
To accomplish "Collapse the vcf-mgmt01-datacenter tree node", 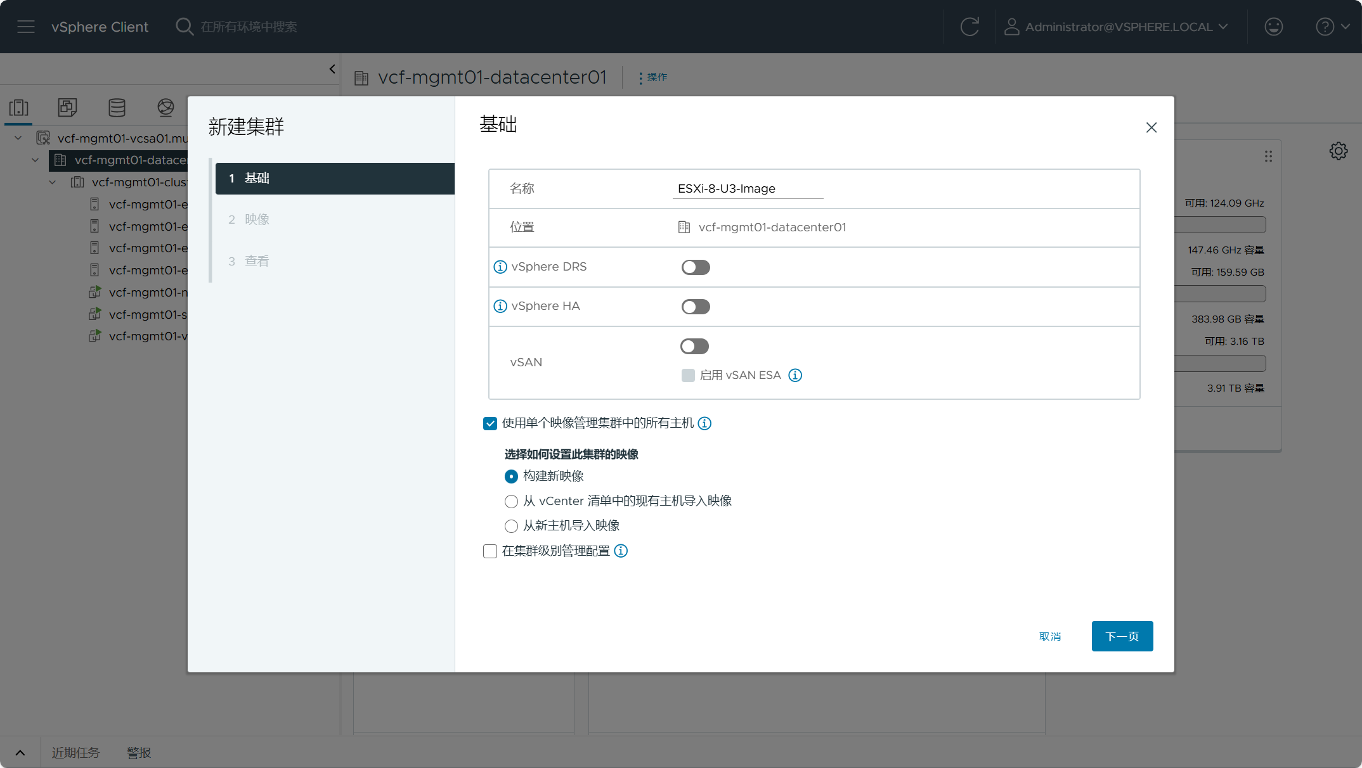I will click(36, 160).
